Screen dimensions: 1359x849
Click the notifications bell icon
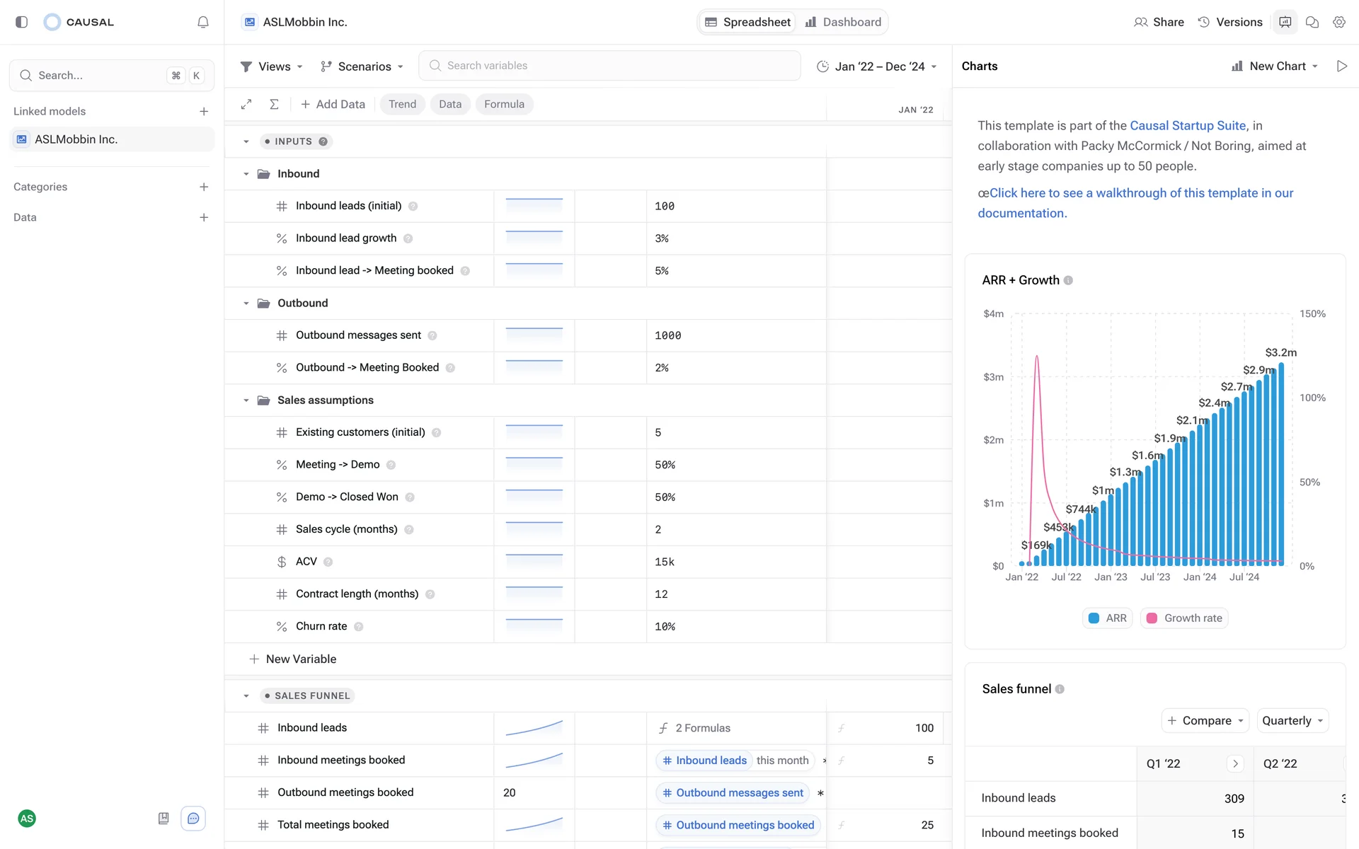pos(203,22)
